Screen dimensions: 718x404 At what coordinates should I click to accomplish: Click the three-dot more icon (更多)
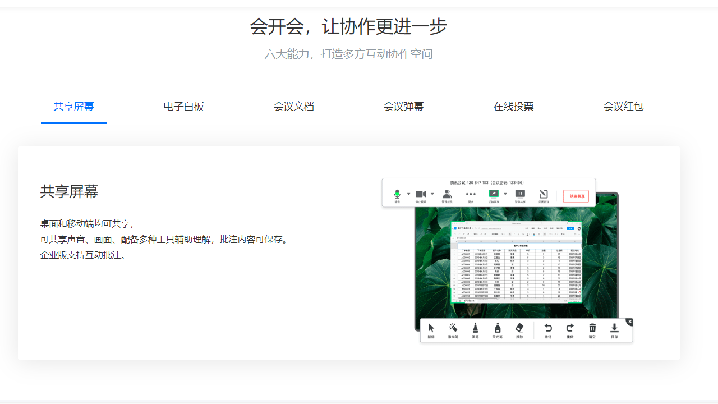(471, 194)
